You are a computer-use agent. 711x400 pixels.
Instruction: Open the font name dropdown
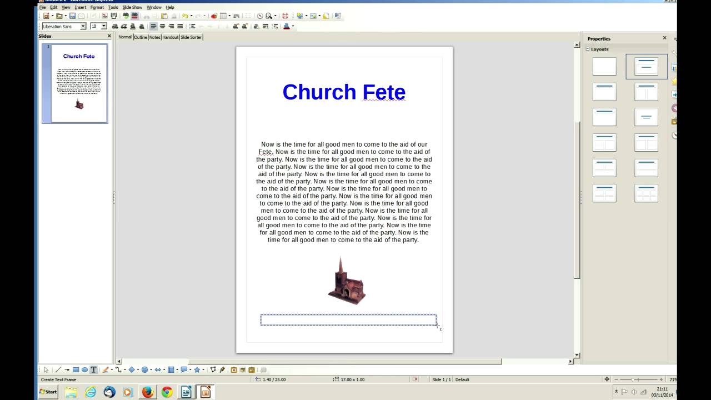pos(83,26)
